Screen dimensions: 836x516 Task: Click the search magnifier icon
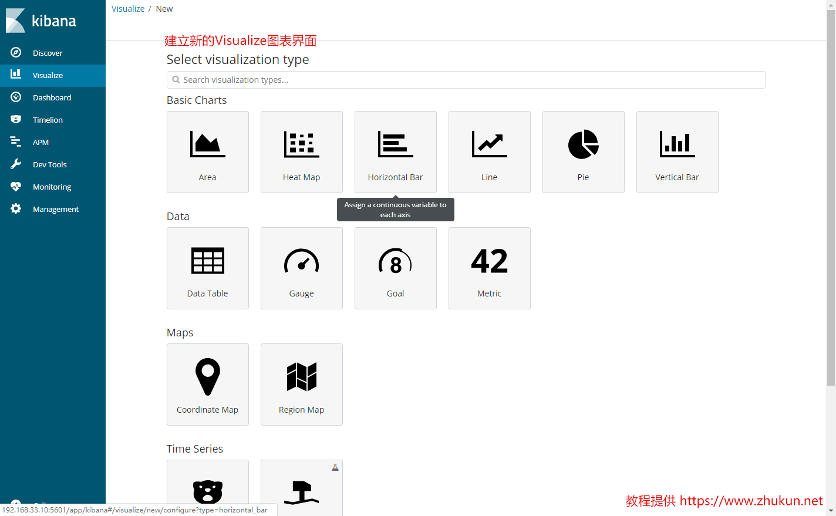[176, 80]
